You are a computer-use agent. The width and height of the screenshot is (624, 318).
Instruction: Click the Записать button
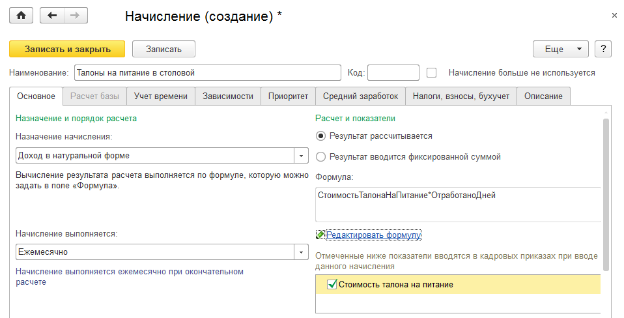point(163,49)
